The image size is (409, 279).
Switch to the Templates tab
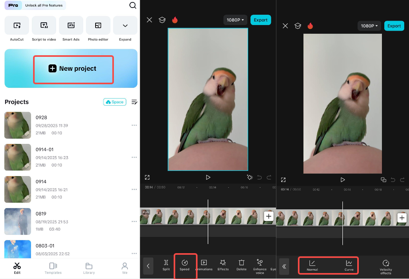tap(53, 268)
